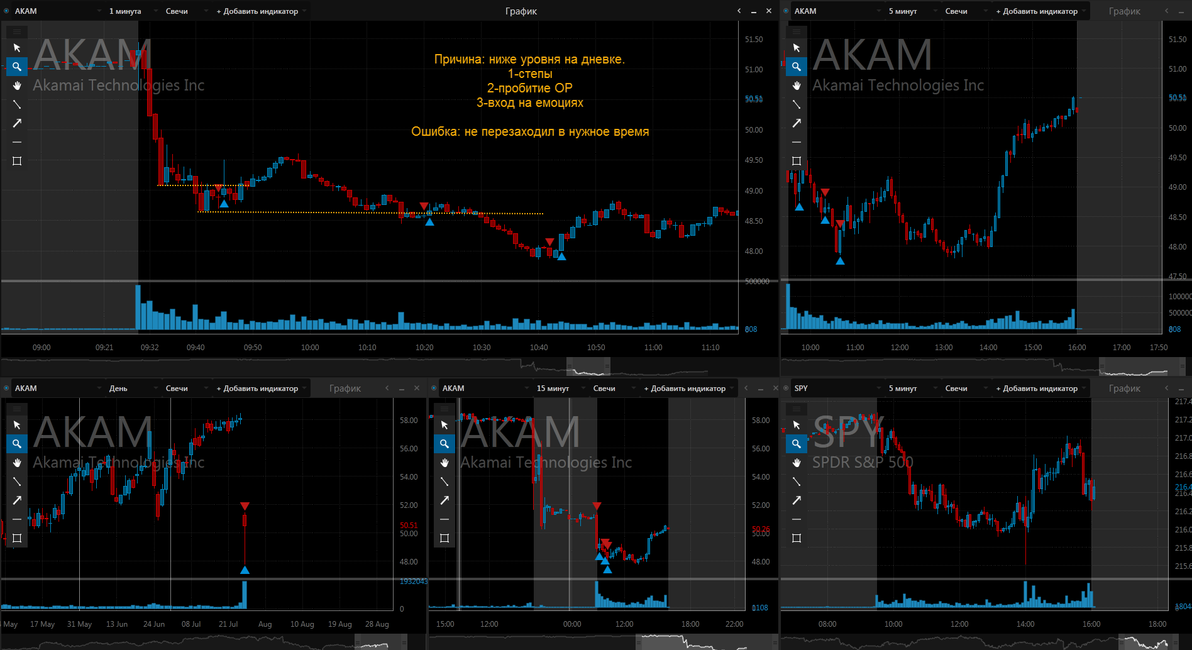Select the rectangle tool in the 15-minute AKAM chart
Screen dimensions: 1192x650
point(444,538)
